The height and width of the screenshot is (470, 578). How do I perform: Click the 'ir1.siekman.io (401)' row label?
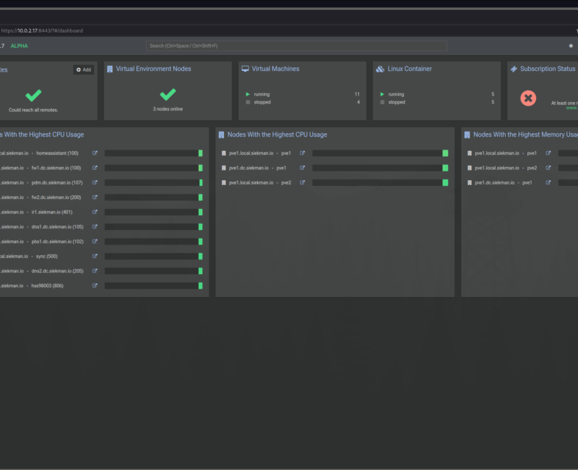(x=52, y=212)
